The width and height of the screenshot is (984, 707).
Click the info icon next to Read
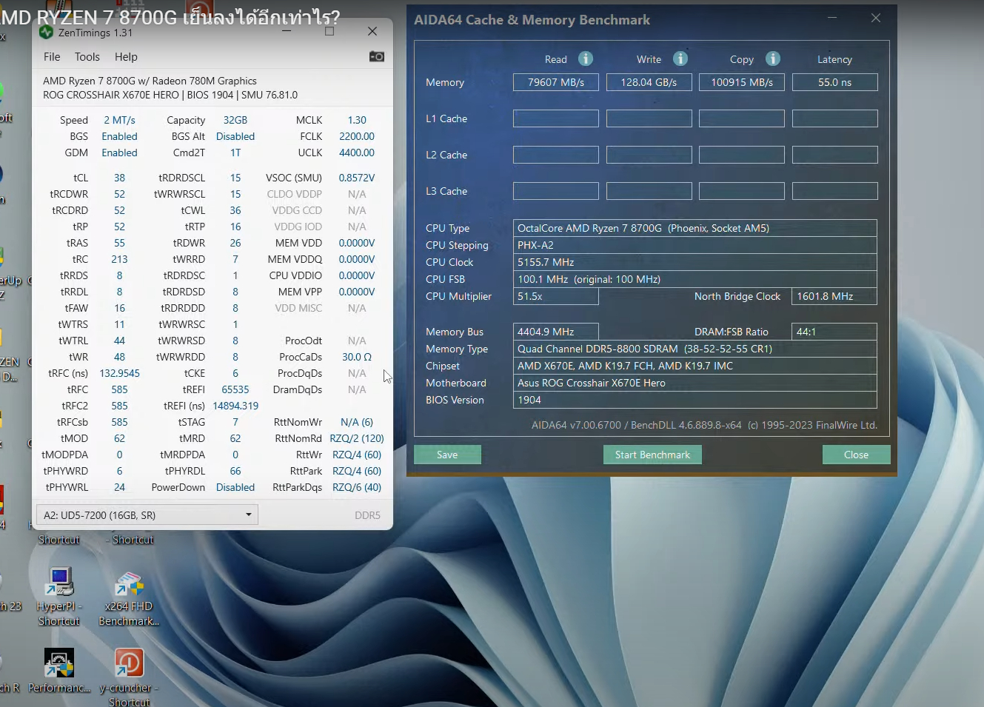(x=586, y=58)
